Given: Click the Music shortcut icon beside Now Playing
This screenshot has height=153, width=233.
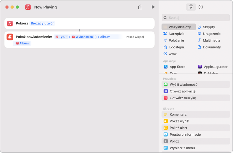Looking at the screenshot, I should coord(28,7).
